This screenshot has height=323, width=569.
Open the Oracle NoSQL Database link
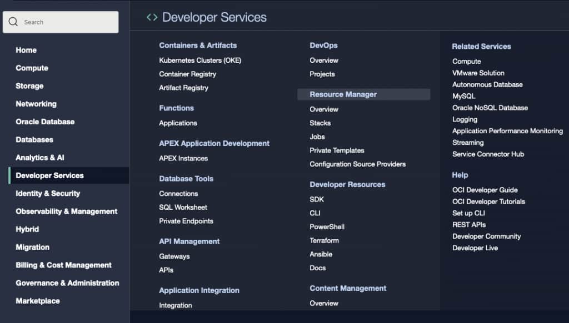pyautogui.click(x=490, y=108)
